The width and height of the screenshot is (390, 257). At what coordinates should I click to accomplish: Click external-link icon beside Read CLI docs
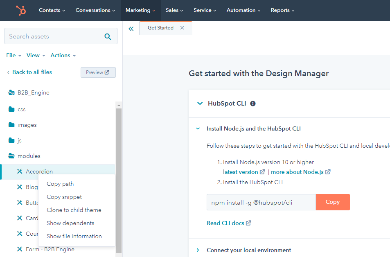(248, 223)
